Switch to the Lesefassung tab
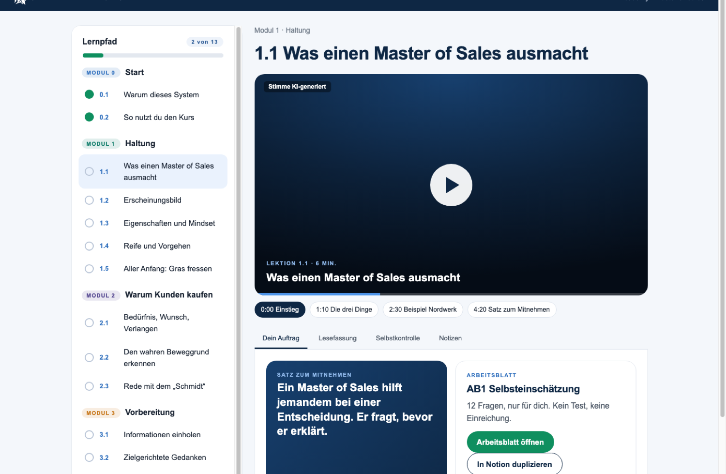 point(337,338)
